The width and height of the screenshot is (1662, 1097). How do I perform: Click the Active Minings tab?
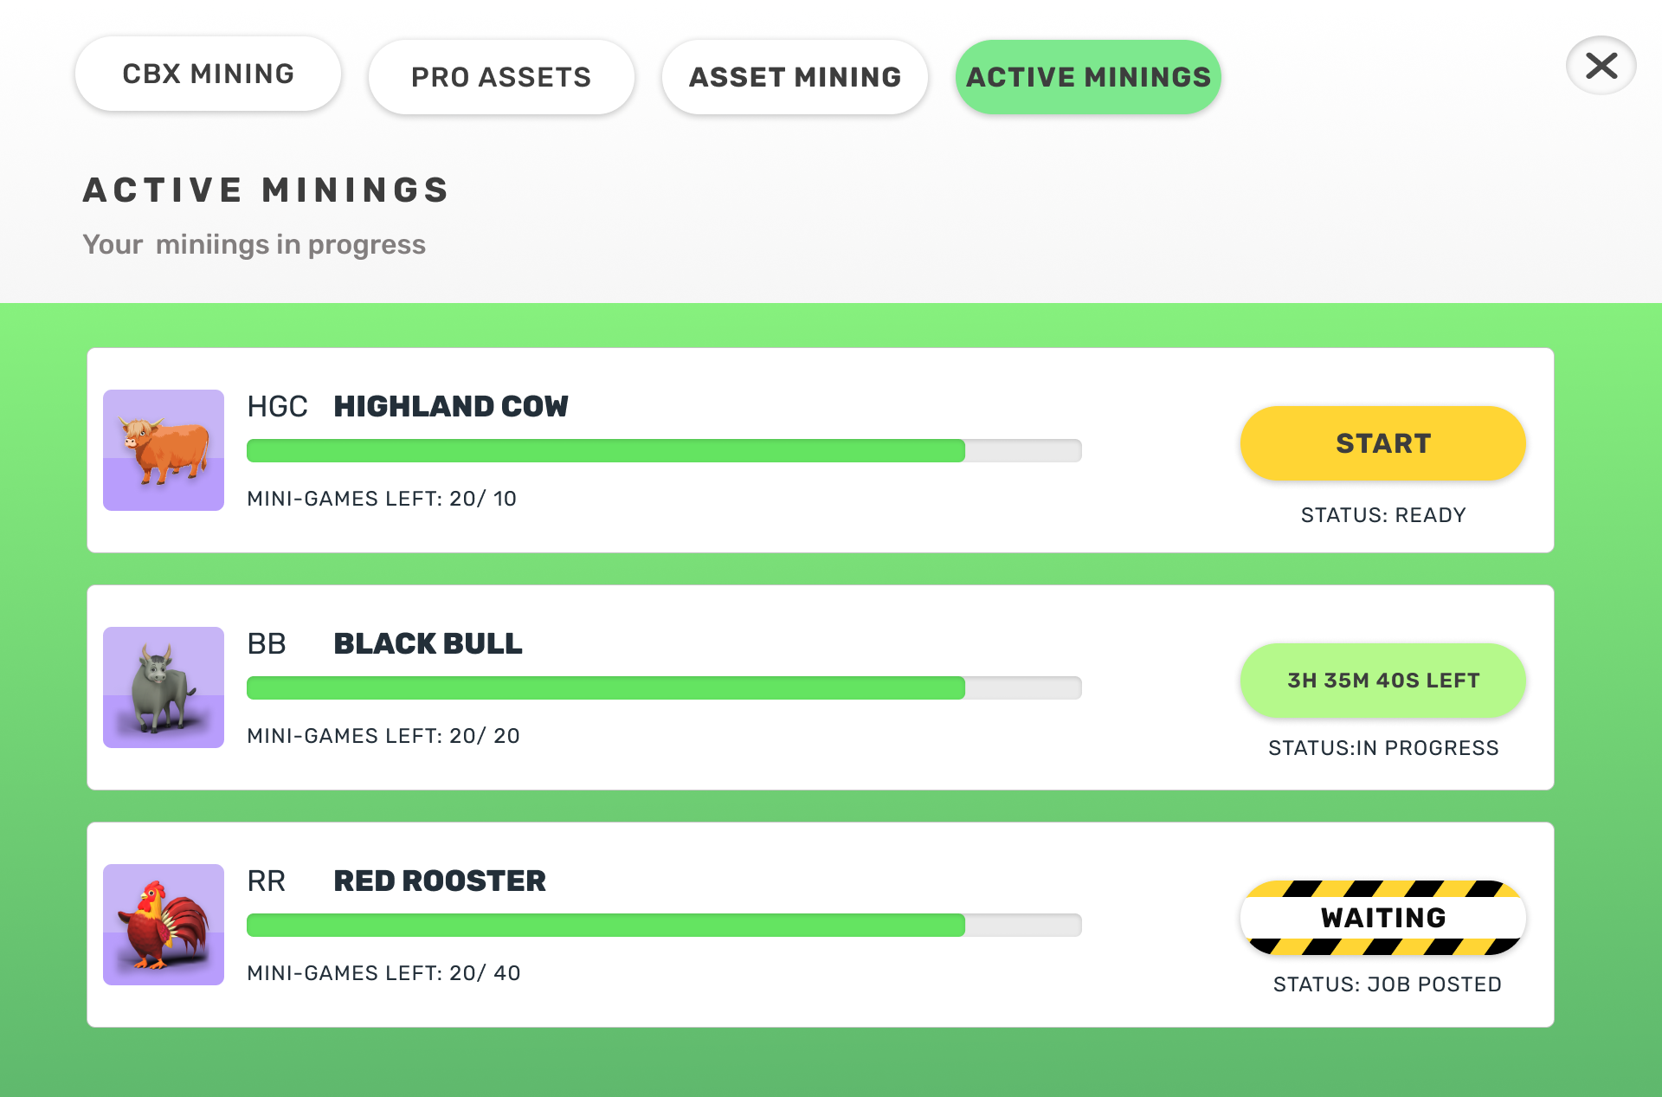1088,77
